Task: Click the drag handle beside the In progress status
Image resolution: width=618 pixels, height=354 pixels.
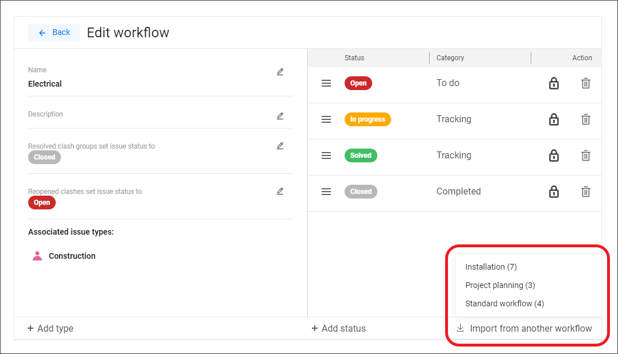Action: (326, 119)
